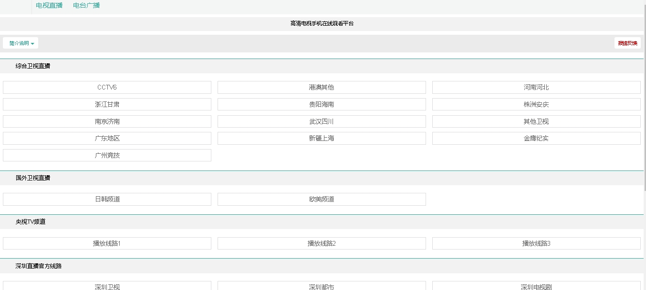Select 欧美频道 foreign channels
Image resolution: width=646 pixels, height=290 pixels.
(322, 200)
